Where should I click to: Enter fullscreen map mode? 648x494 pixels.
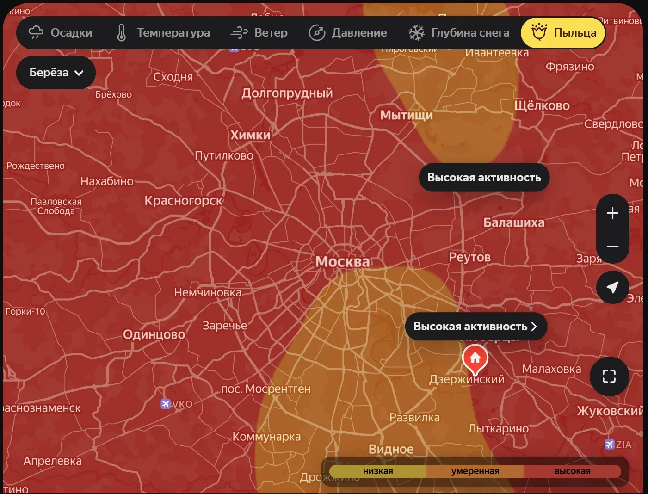[x=609, y=376]
